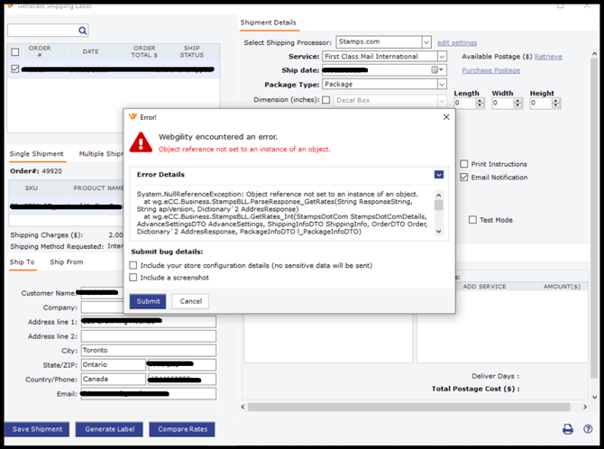
Task: Submit the bug report
Action: pos(148,301)
